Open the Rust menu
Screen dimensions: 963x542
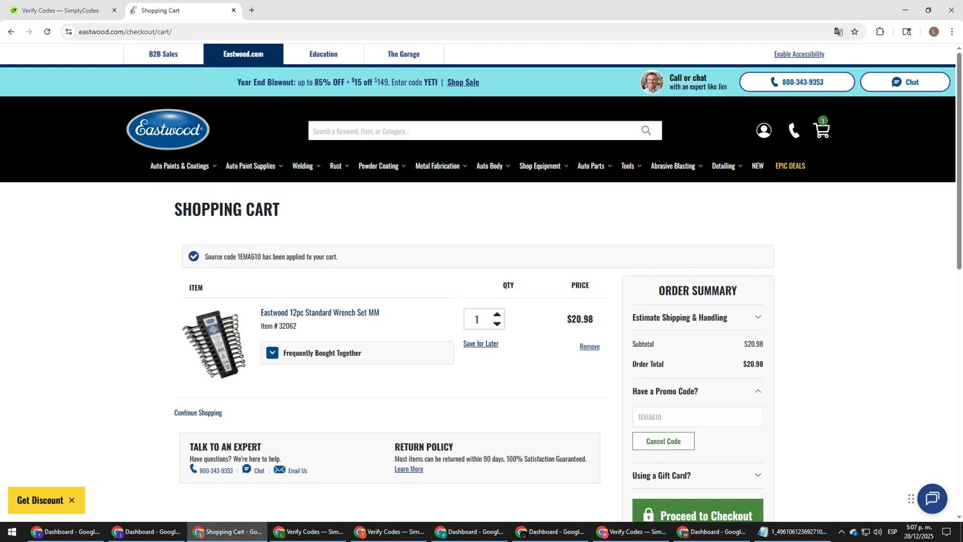click(339, 166)
